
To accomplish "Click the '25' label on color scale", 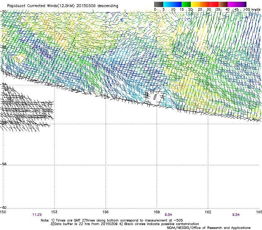I will pyautogui.click(x=200, y=10).
